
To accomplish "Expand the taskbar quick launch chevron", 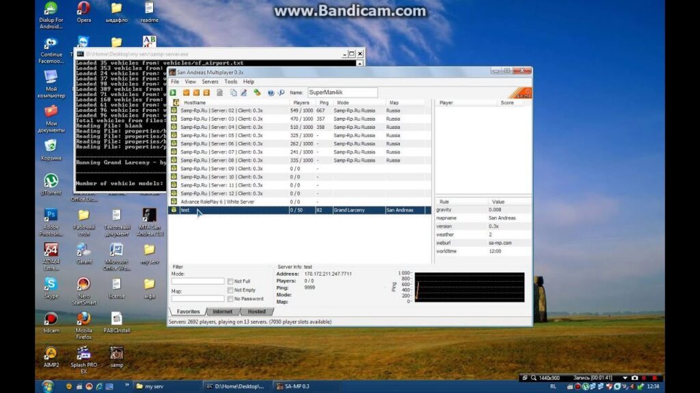I will tap(126, 385).
